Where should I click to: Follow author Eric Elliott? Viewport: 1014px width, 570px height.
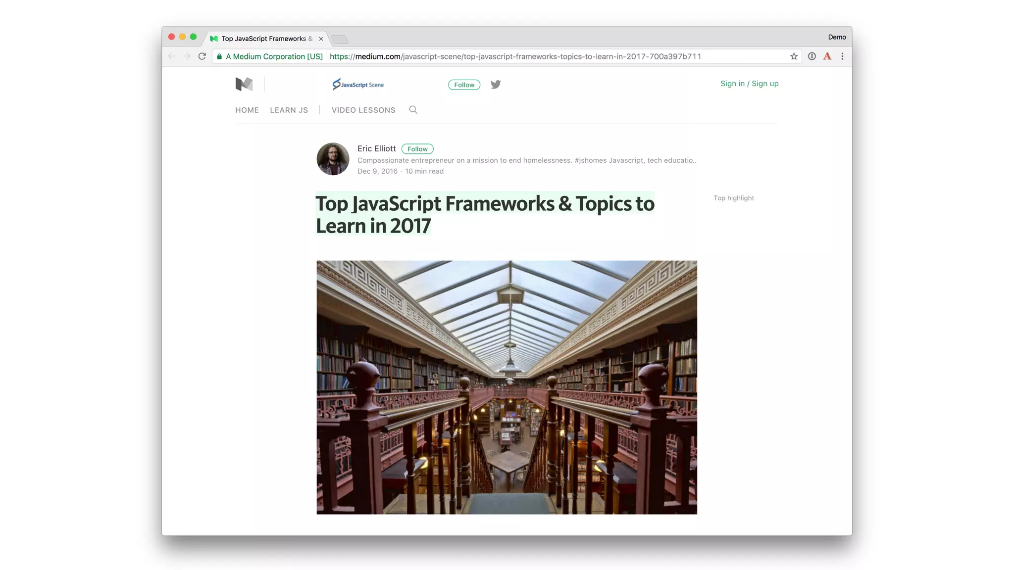click(417, 149)
